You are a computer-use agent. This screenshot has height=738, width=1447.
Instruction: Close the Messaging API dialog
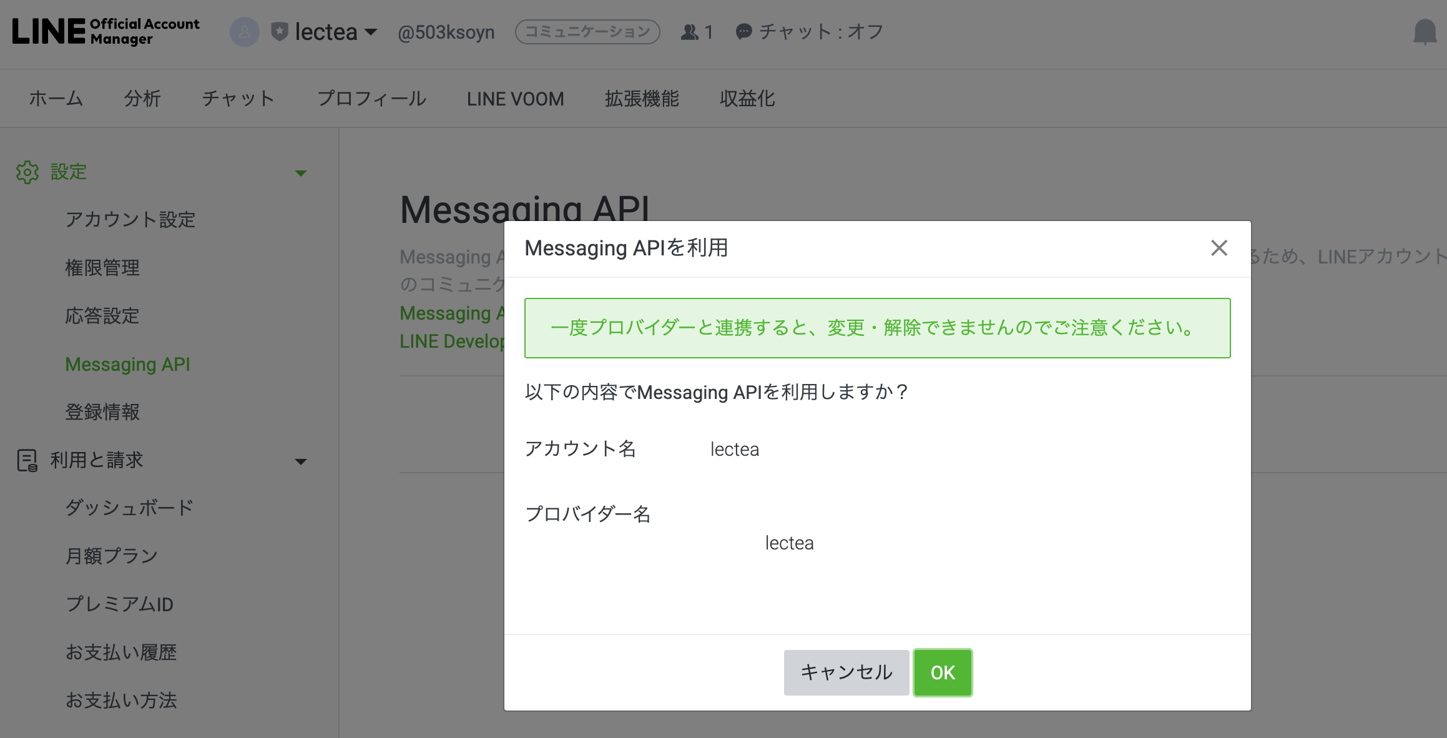(1218, 248)
